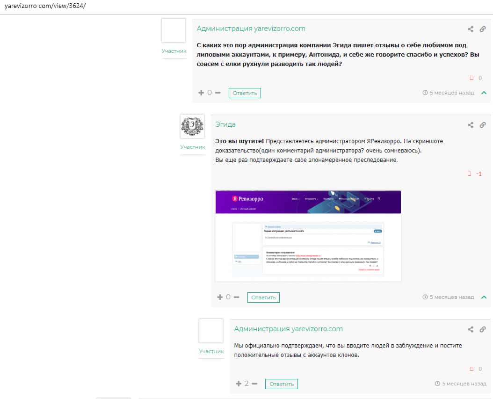Share the Эгида comment
The width and height of the screenshot is (493, 399).
click(471, 125)
